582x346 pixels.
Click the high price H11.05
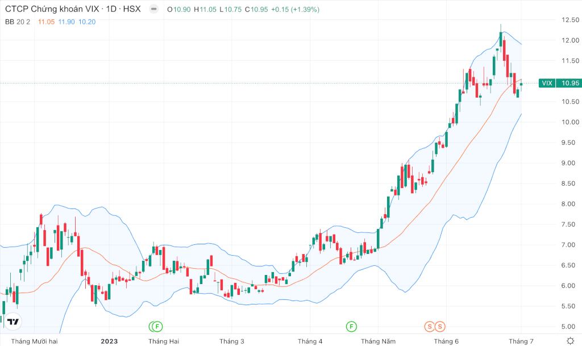(205, 10)
